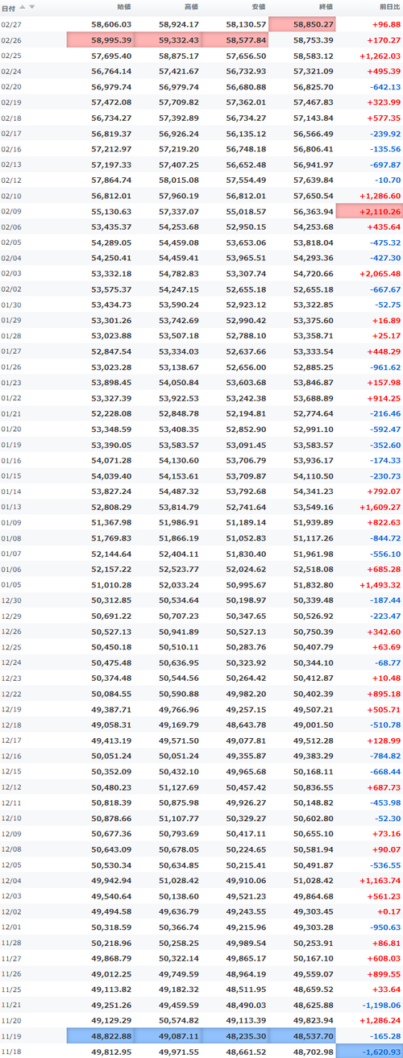The image size is (403, 1058).
Task: Sort dates descending with the down arrow
Action: (31, 7)
